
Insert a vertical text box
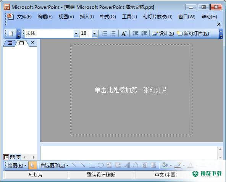(118, 165)
